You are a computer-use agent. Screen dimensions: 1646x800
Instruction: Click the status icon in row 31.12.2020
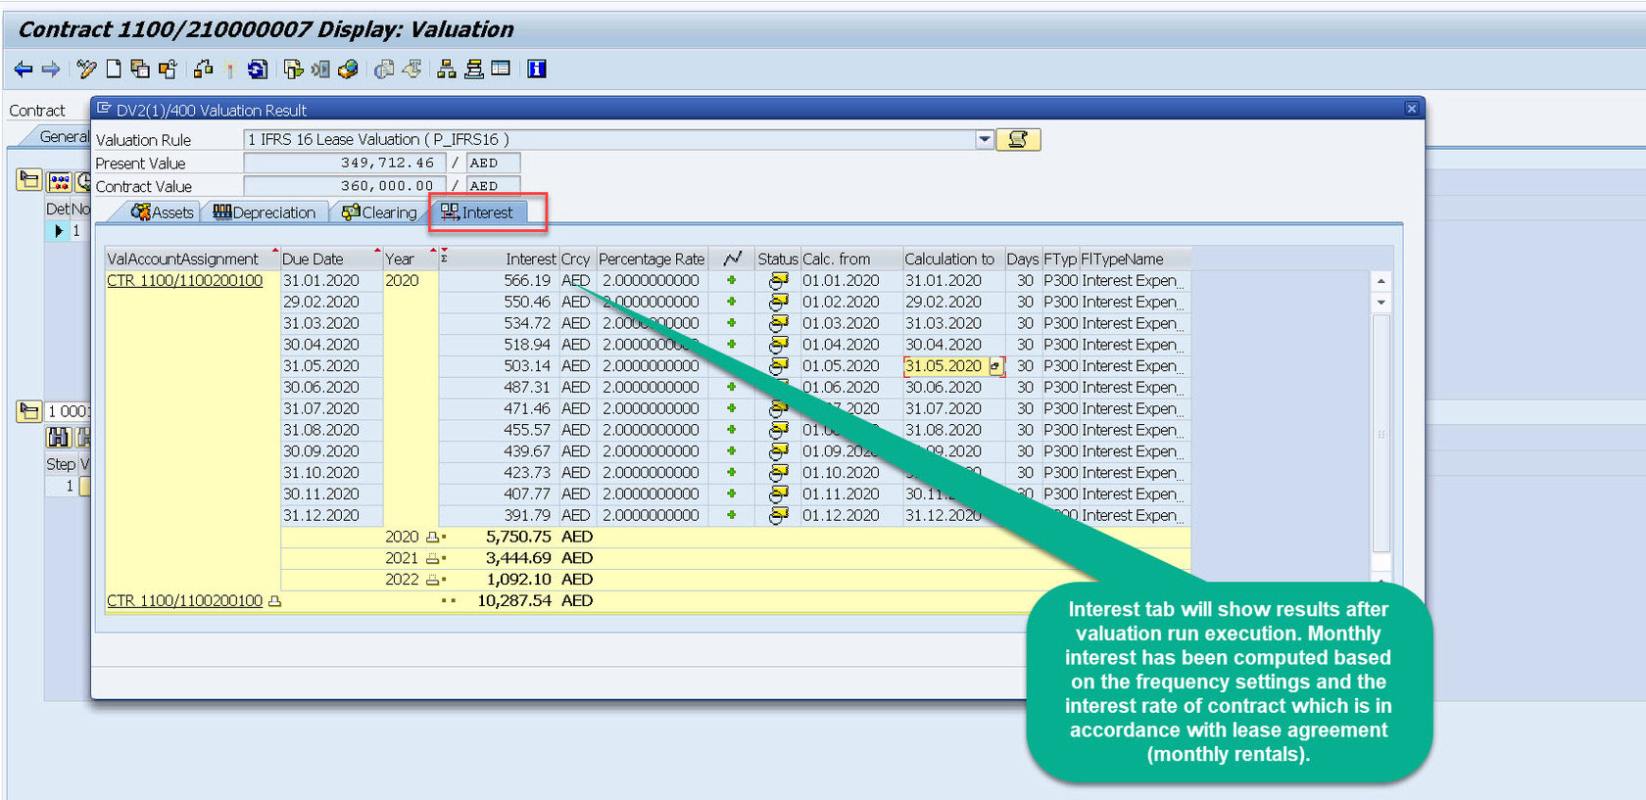pyautogui.click(x=779, y=516)
